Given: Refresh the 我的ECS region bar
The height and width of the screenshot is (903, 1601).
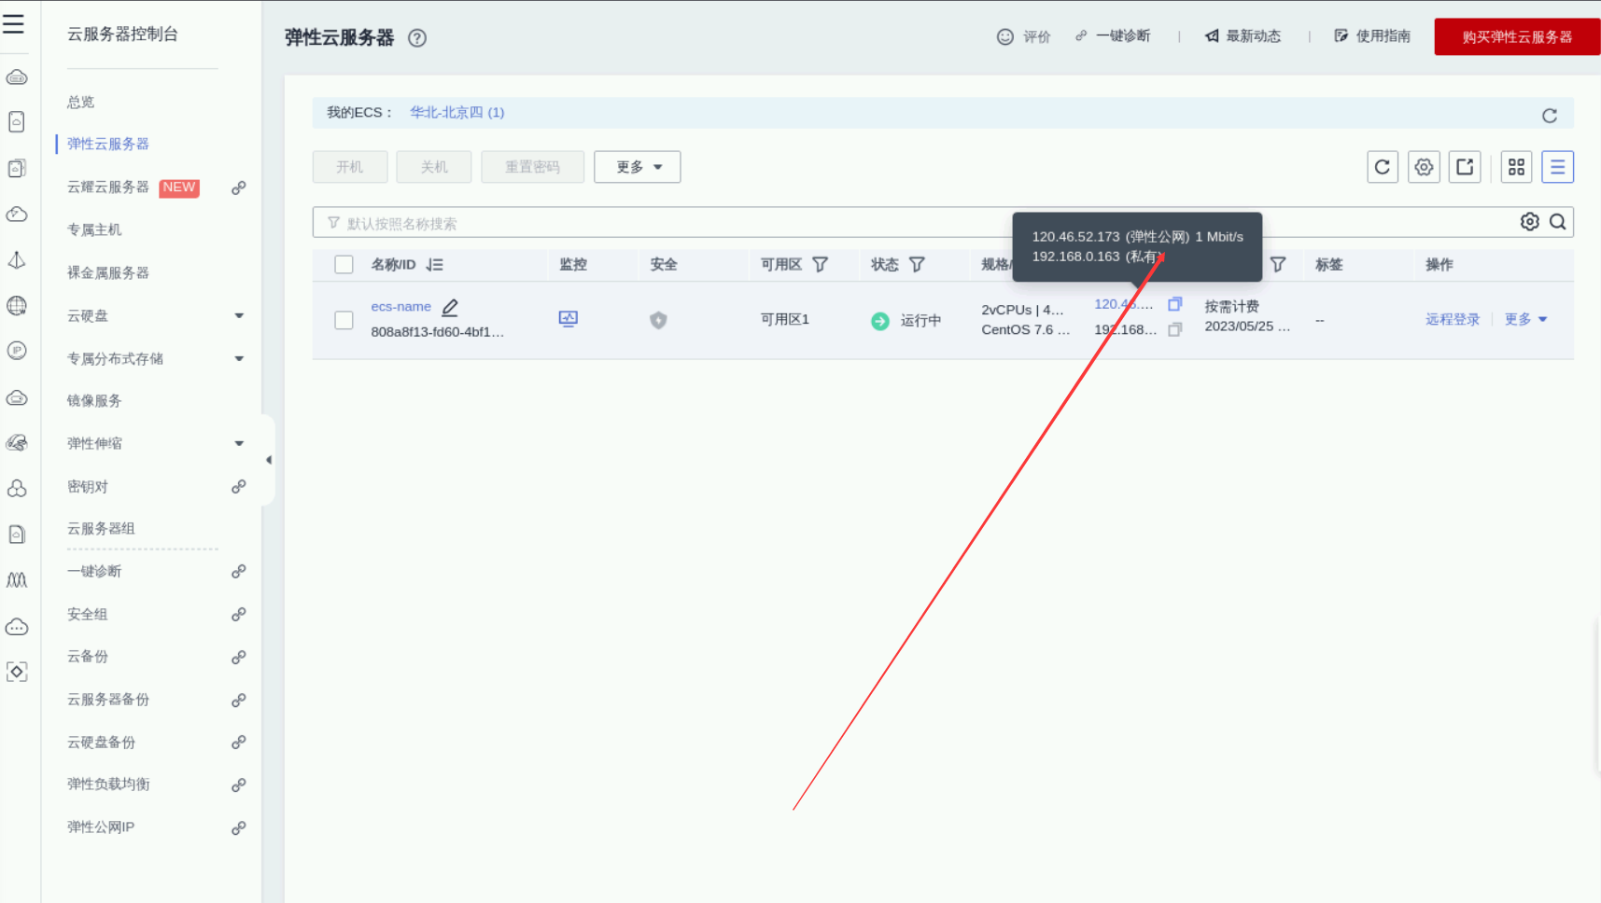Looking at the screenshot, I should click(1550, 115).
